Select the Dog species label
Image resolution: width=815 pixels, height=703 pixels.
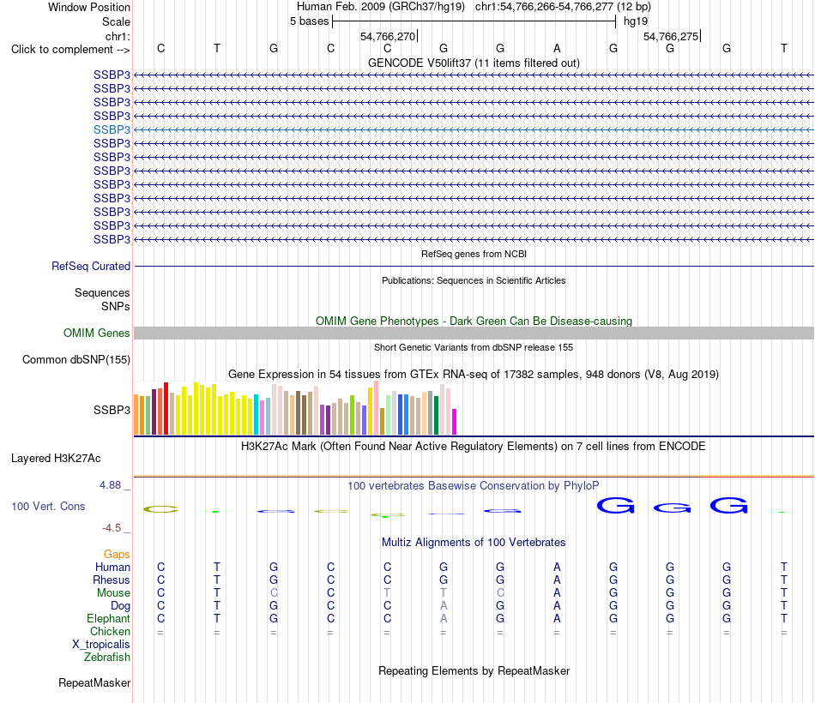point(120,606)
